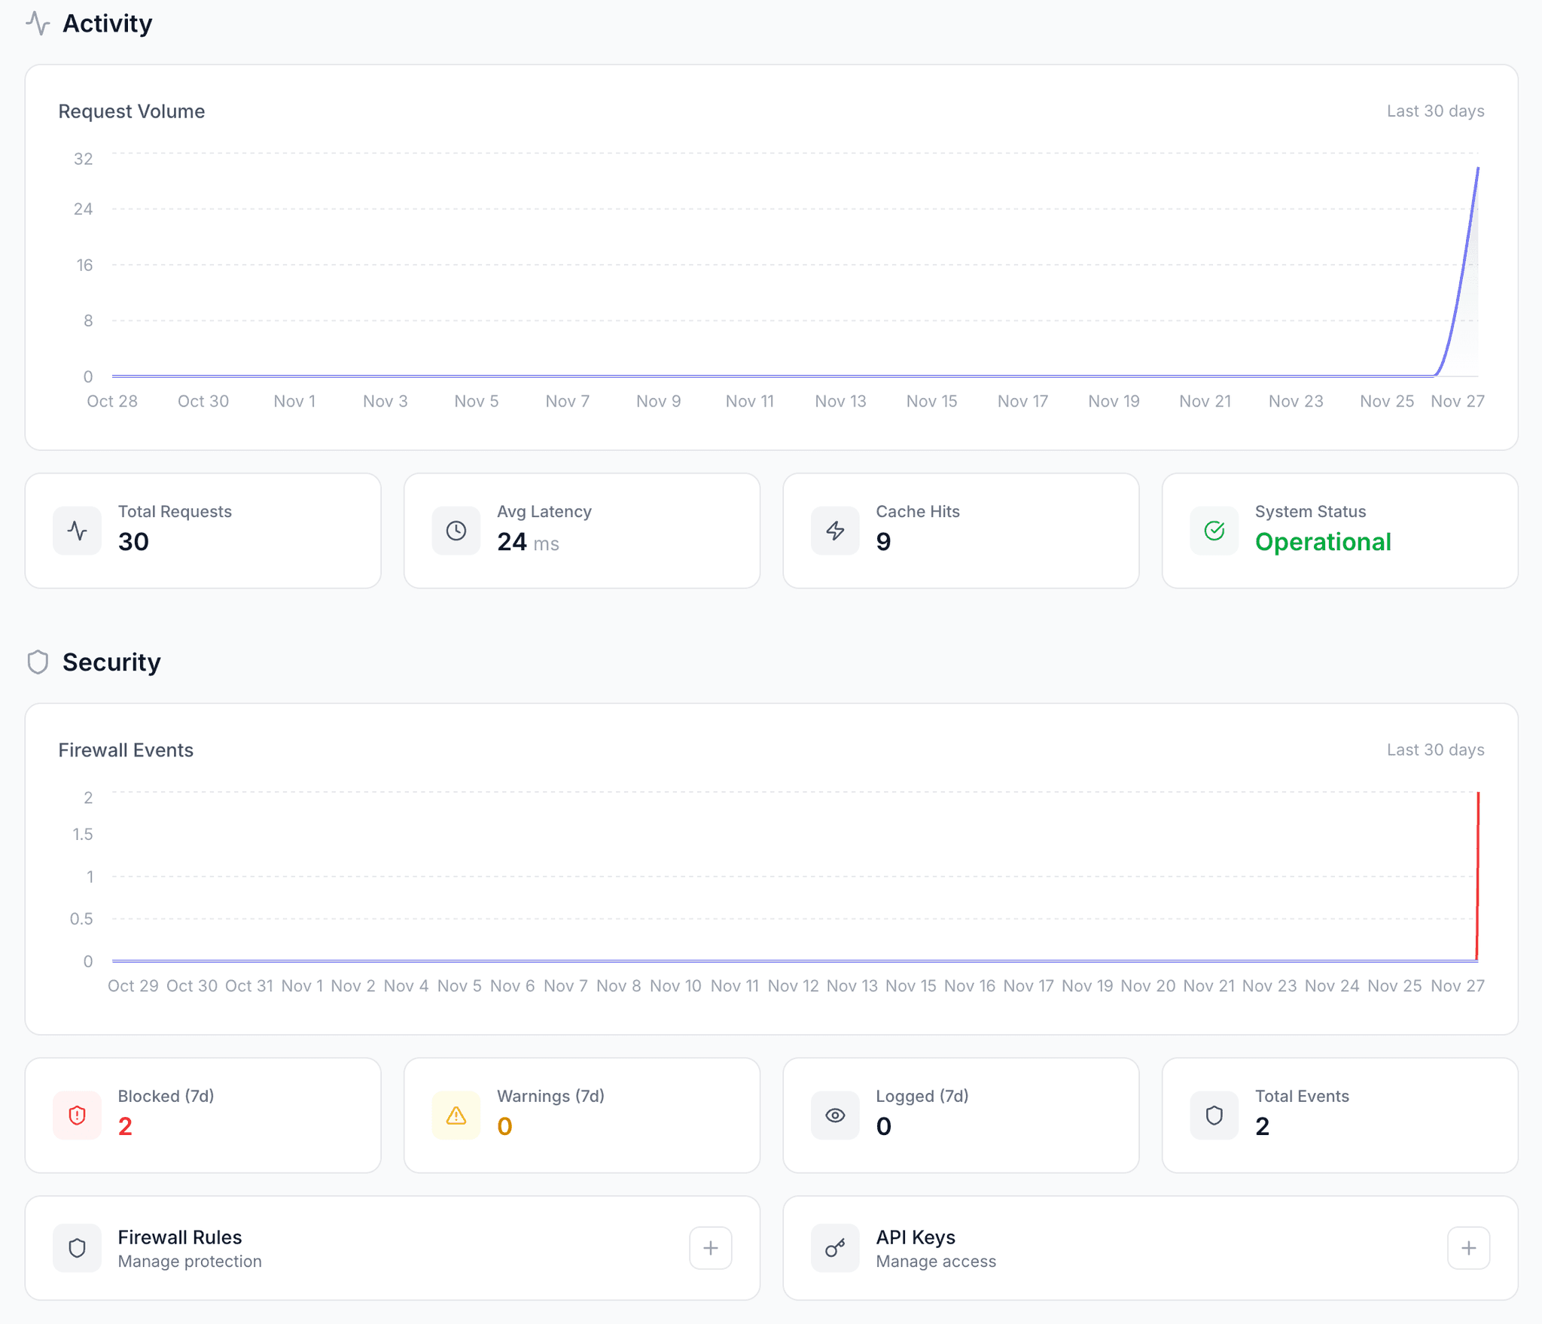Click the System Status checkmark icon

[x=1214, y=531]
